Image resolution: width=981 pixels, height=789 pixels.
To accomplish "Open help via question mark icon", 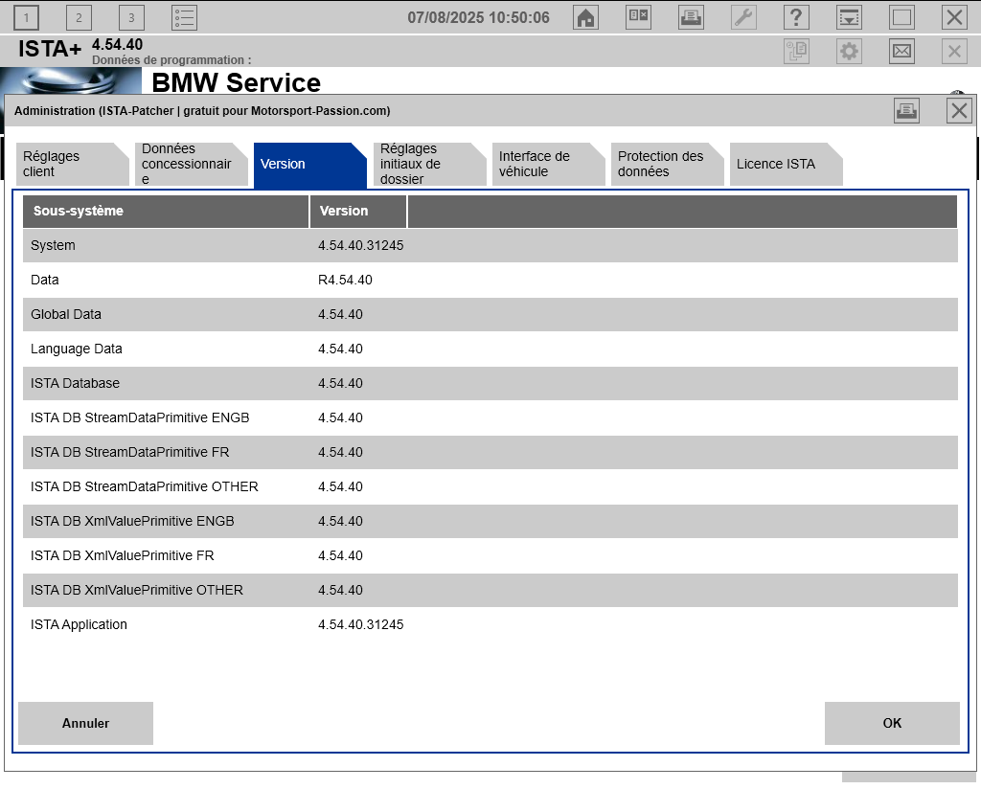I will pyautogui.click(x=796, y=17).
